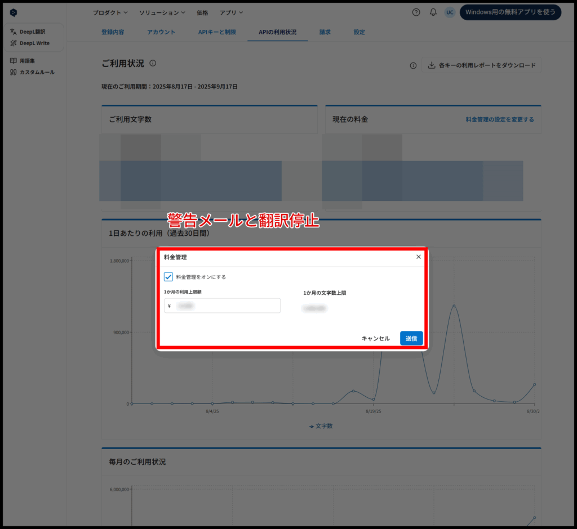Switch to the 請求 tab
This screenshot has width=577, height=529.
325,32
